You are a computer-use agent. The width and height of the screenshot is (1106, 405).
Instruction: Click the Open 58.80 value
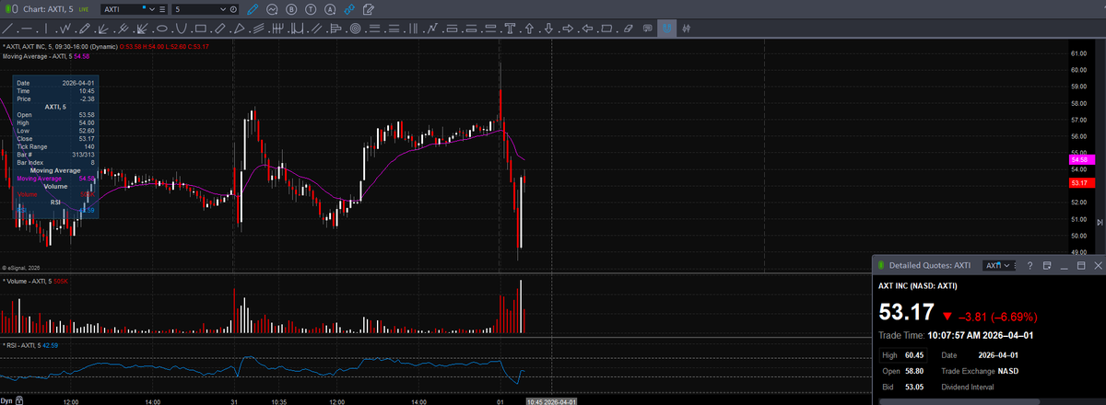click(916, 371)
